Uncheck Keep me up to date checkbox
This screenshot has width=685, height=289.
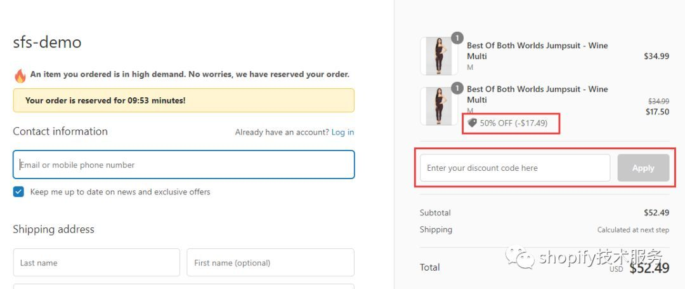[x=18, y=192]
